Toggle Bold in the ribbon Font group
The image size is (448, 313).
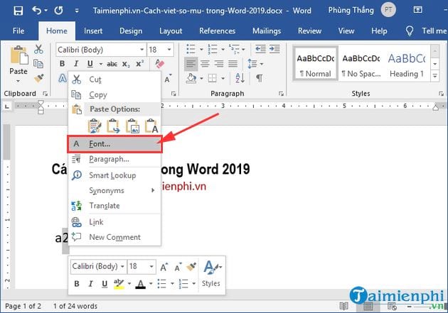(x=63, y=64)
